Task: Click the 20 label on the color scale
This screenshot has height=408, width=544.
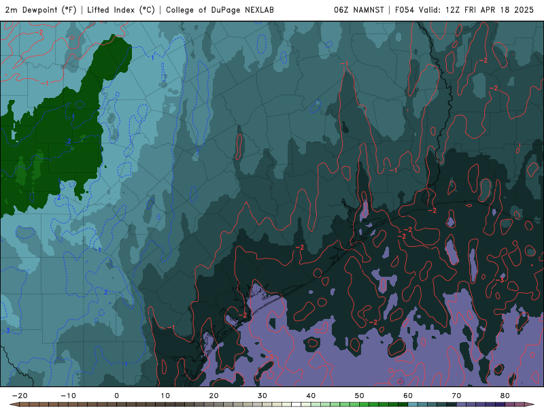Action: (214, 396)
